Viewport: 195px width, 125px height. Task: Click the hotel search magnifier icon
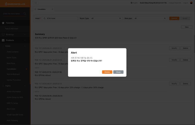45,18
